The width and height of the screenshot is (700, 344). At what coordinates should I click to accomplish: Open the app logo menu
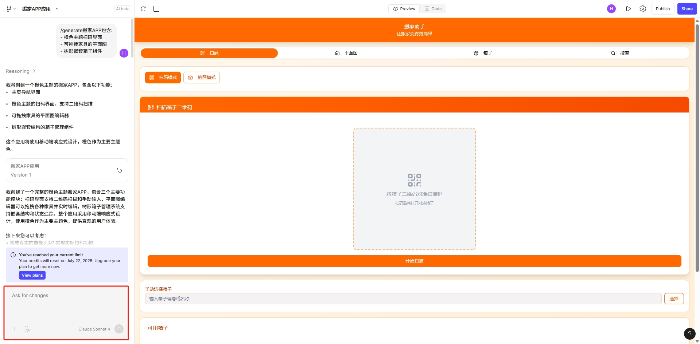(11, 9)
